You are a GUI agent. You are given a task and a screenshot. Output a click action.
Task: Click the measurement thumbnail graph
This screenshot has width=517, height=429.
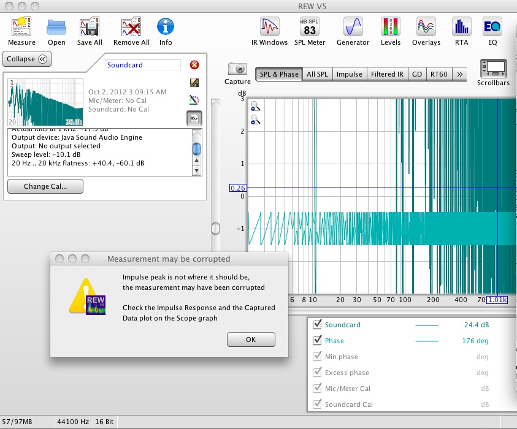[45, 102]
